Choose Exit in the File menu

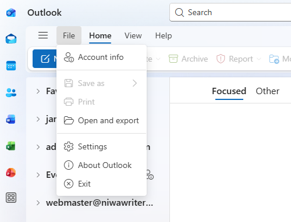(x=101, y=184)
